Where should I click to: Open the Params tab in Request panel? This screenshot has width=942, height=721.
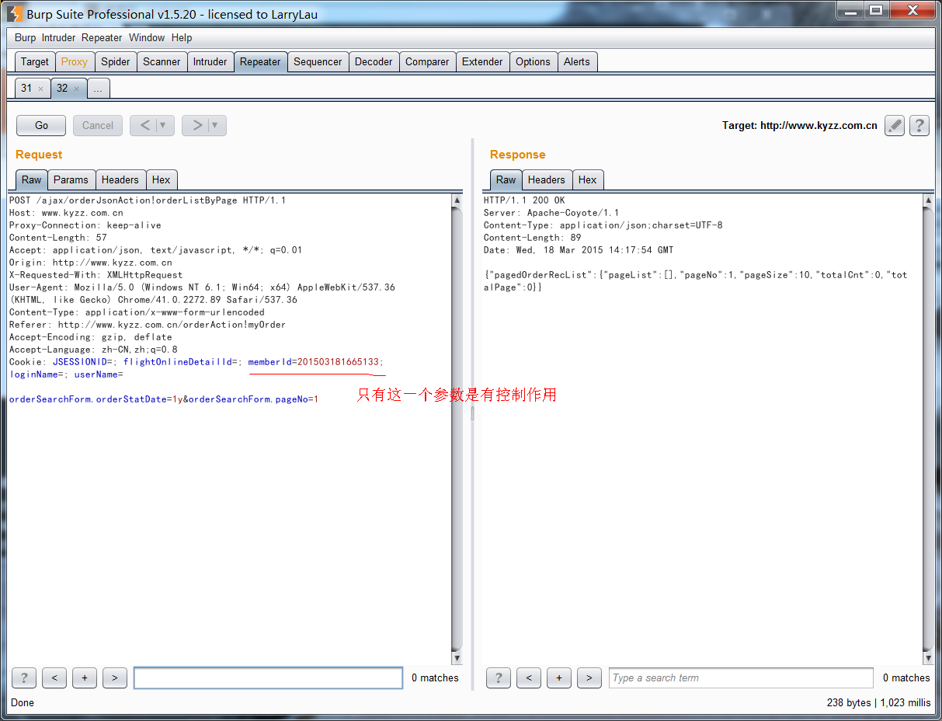coord(71,179)
